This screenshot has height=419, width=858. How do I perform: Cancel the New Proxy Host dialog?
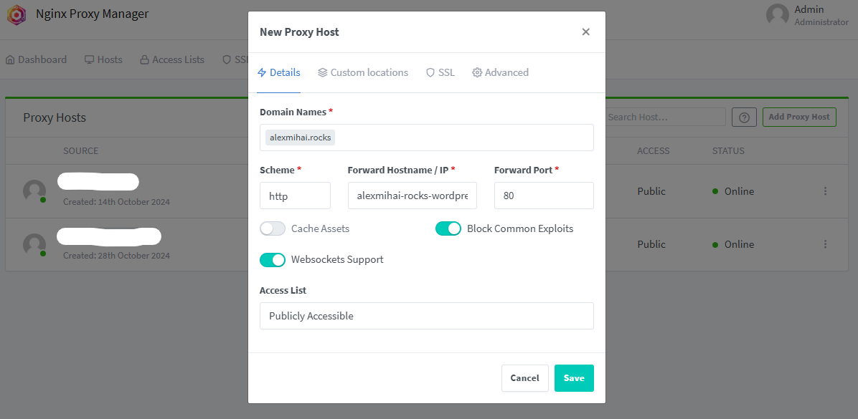click(x=524, y=377)
